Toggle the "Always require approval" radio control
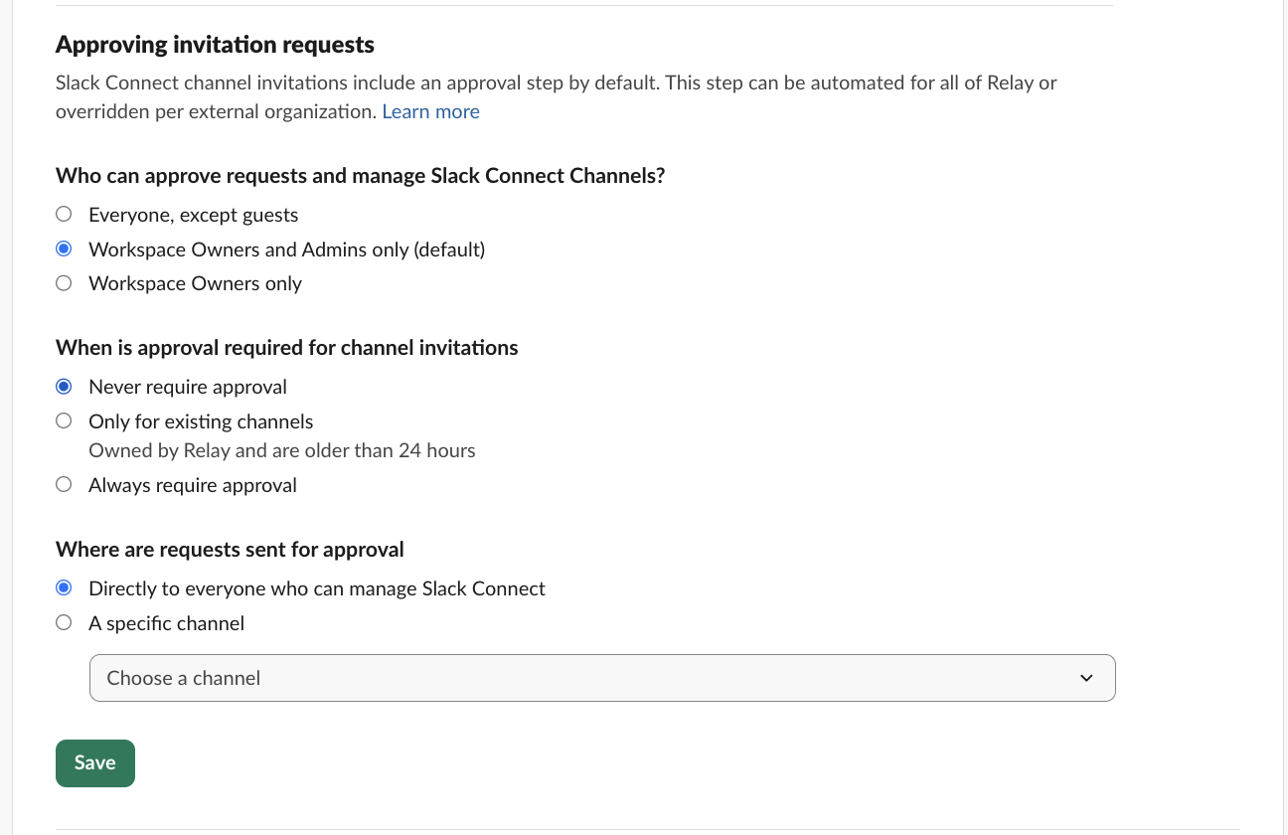The image size is (1288, 835). (64, 484)
